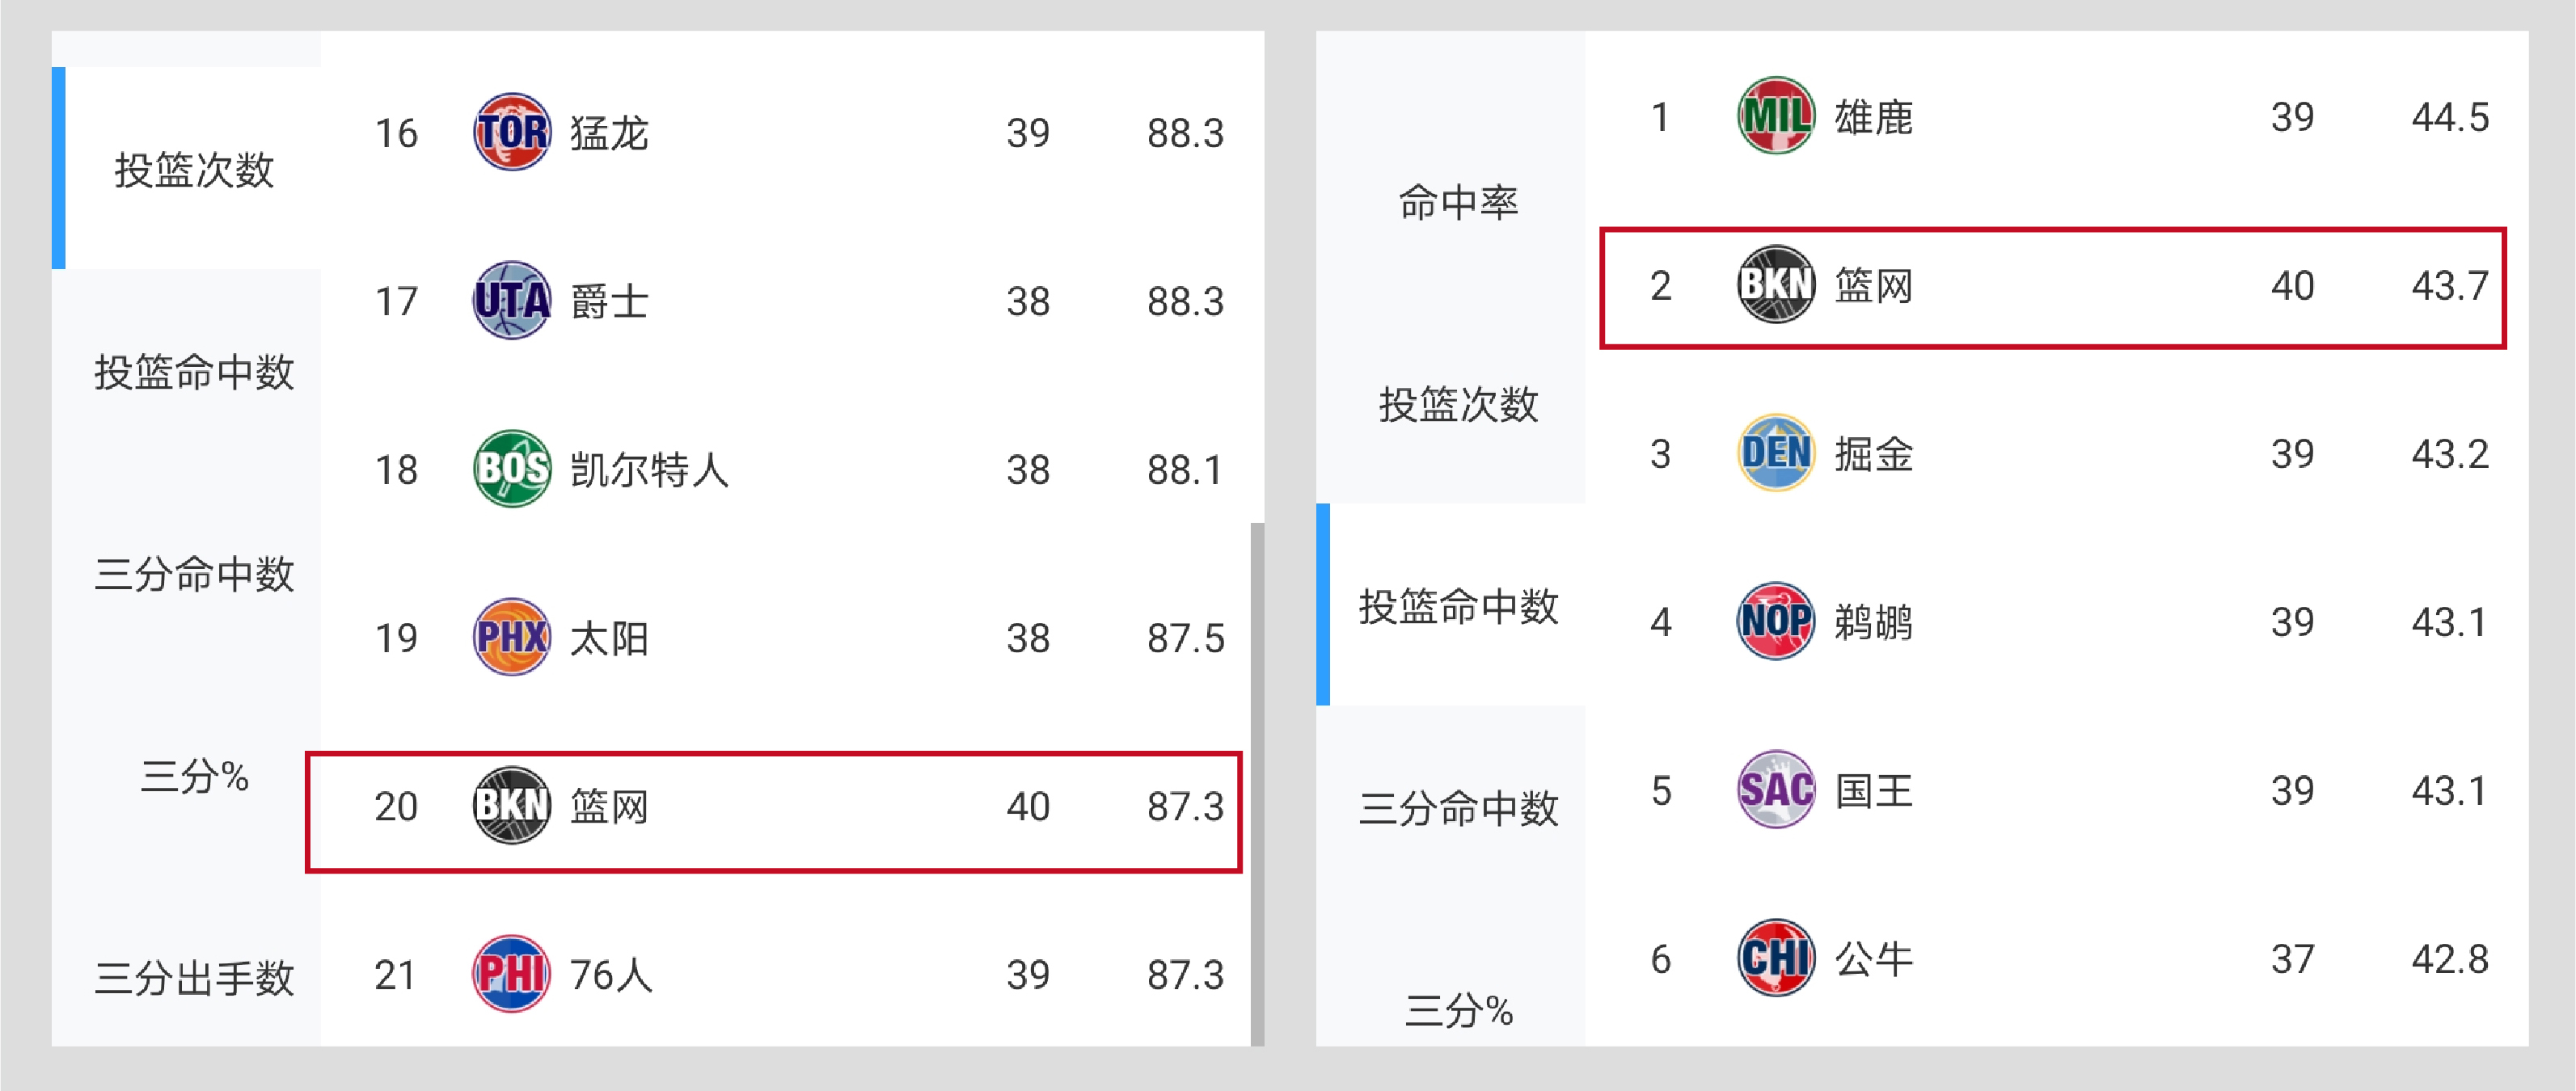Screen dimensions: 2576x1091
Task: Select the Raptors TOR team logo
Action: pos(510,132)
